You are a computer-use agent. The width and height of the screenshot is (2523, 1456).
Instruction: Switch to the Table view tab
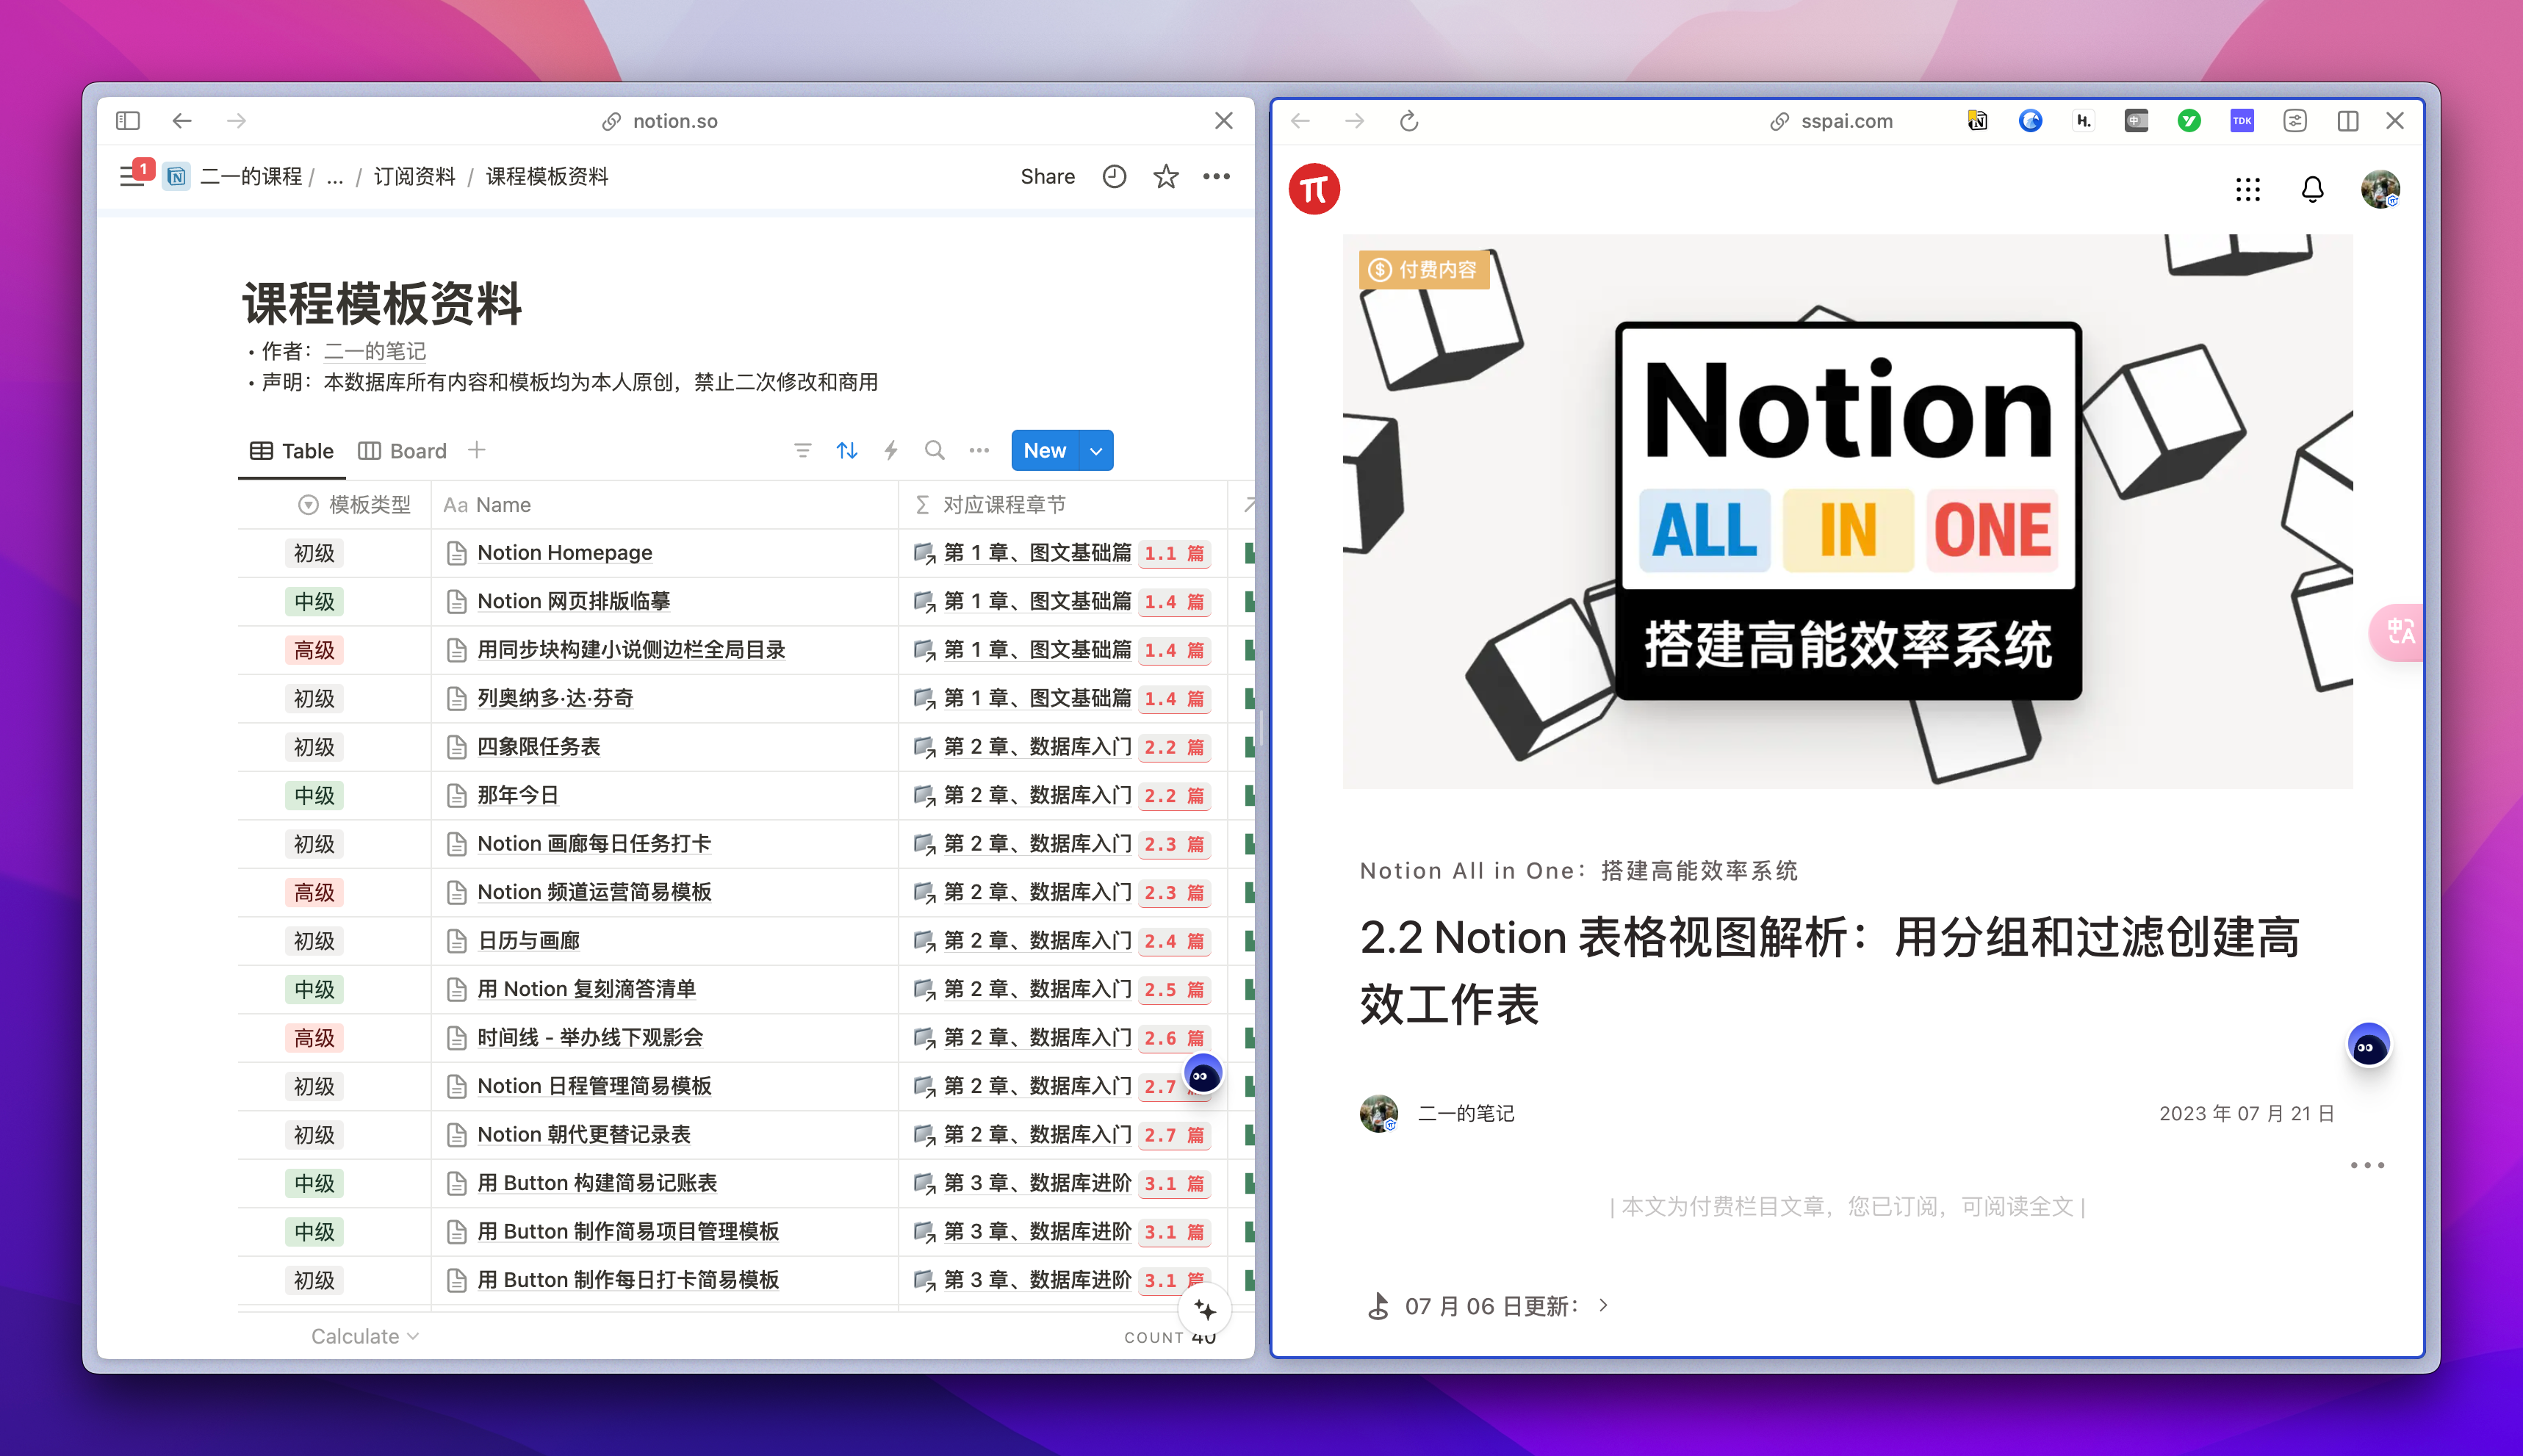[291, 451]
